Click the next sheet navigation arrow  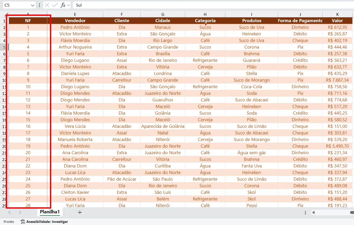[x=20, y=212]
